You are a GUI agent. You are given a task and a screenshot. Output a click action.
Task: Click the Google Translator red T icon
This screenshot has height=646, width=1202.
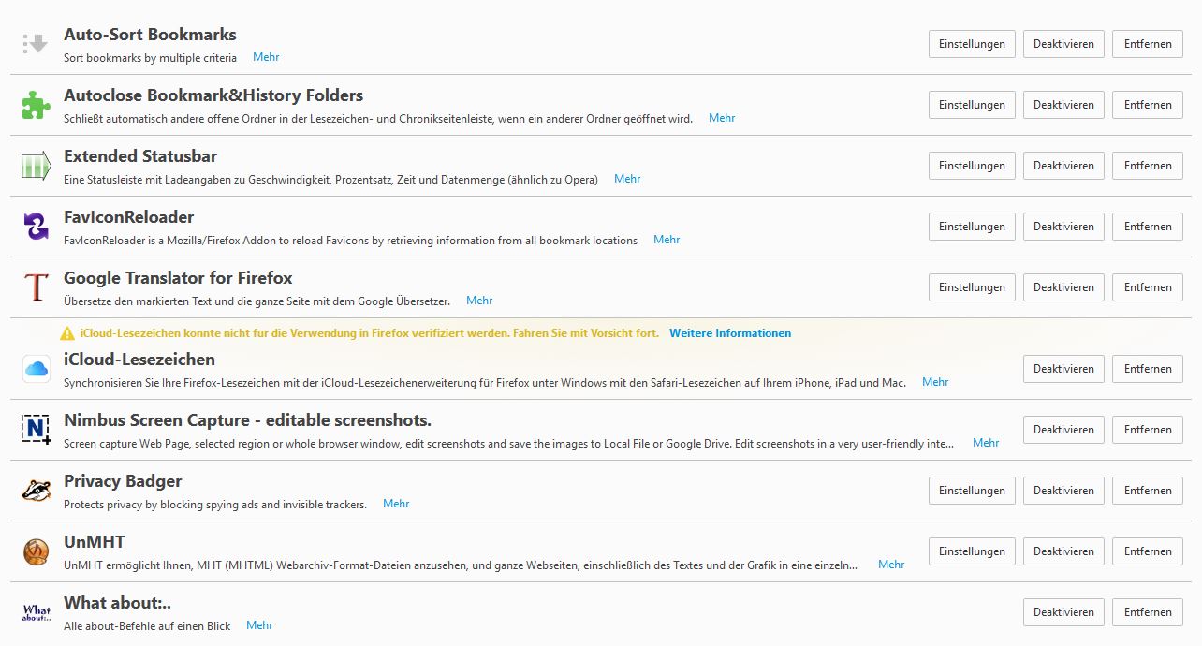(36, 287)
